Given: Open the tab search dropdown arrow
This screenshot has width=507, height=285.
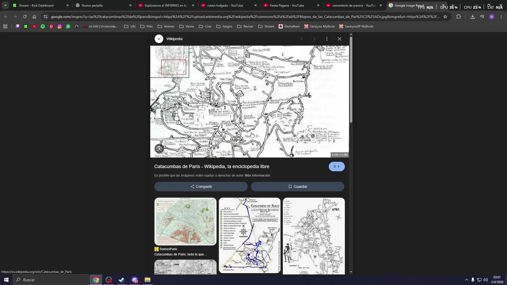Looking at the screenshot, I should (5, 6).
